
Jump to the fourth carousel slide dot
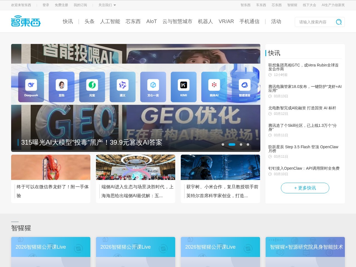248,144
